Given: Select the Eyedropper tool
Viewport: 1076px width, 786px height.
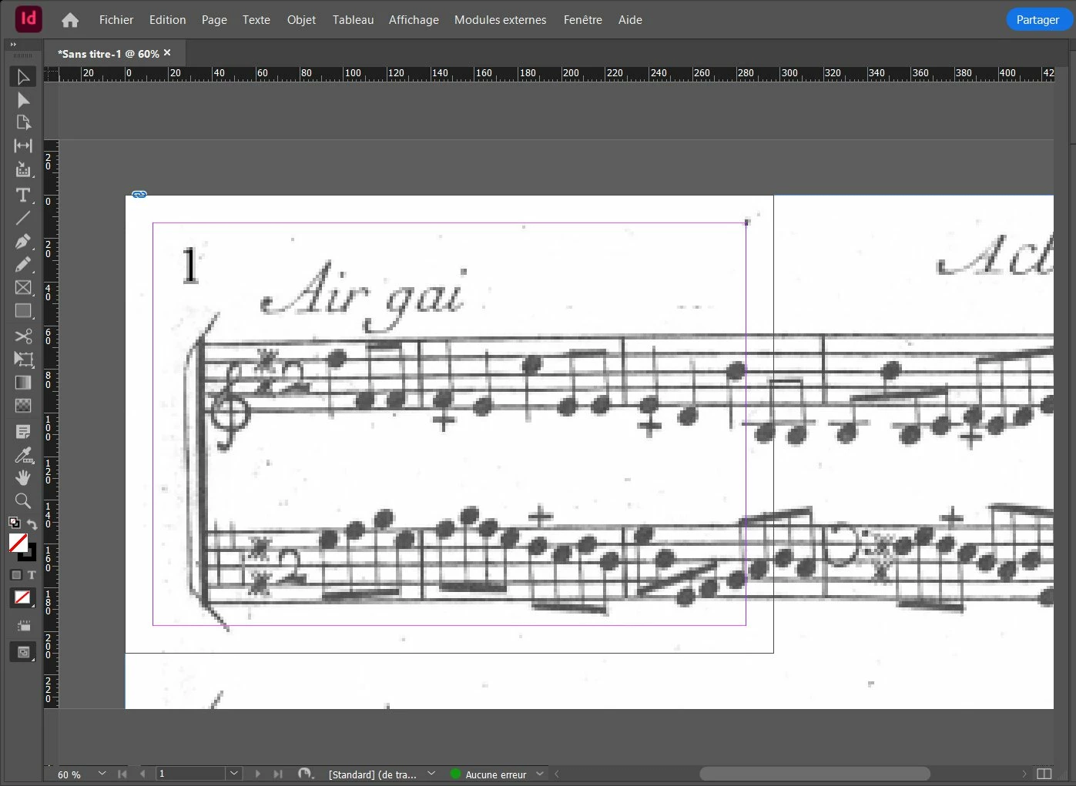Looking at the screenshot, I should tap(23, 455).
